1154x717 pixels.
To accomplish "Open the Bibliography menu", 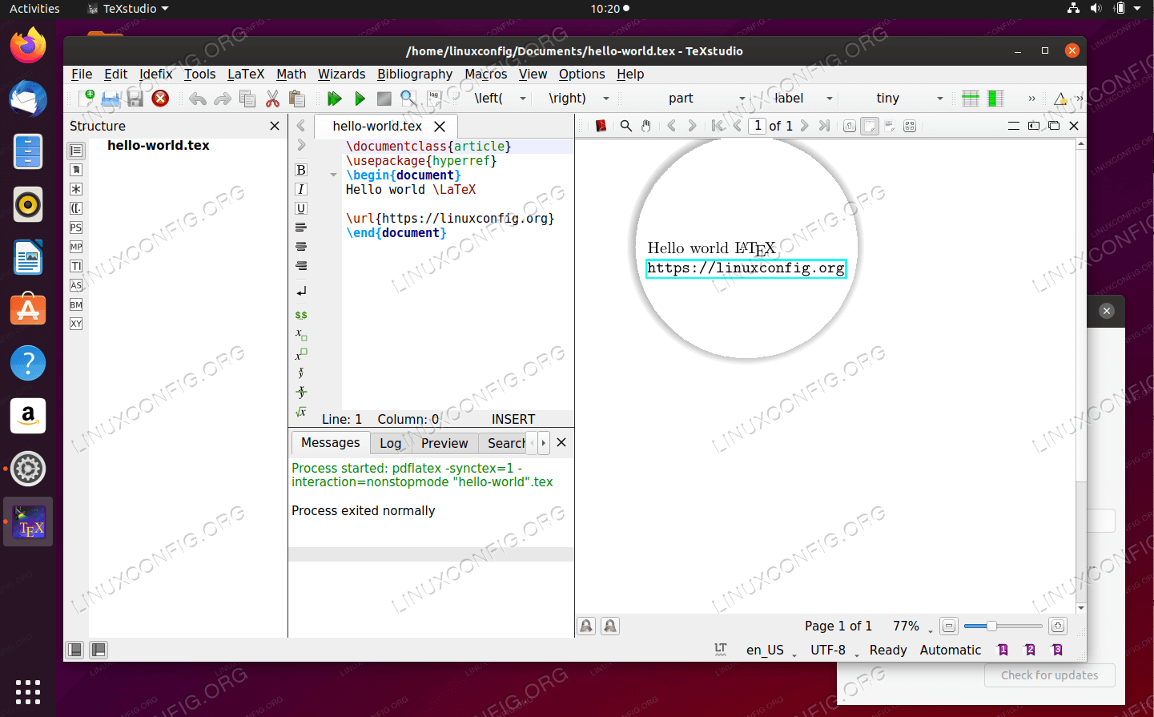I will (415, 74).
